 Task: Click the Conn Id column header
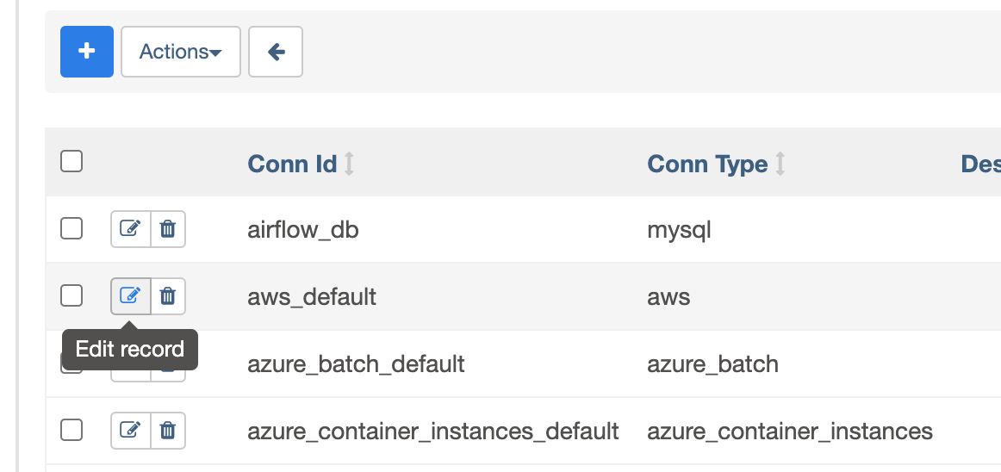292,164
